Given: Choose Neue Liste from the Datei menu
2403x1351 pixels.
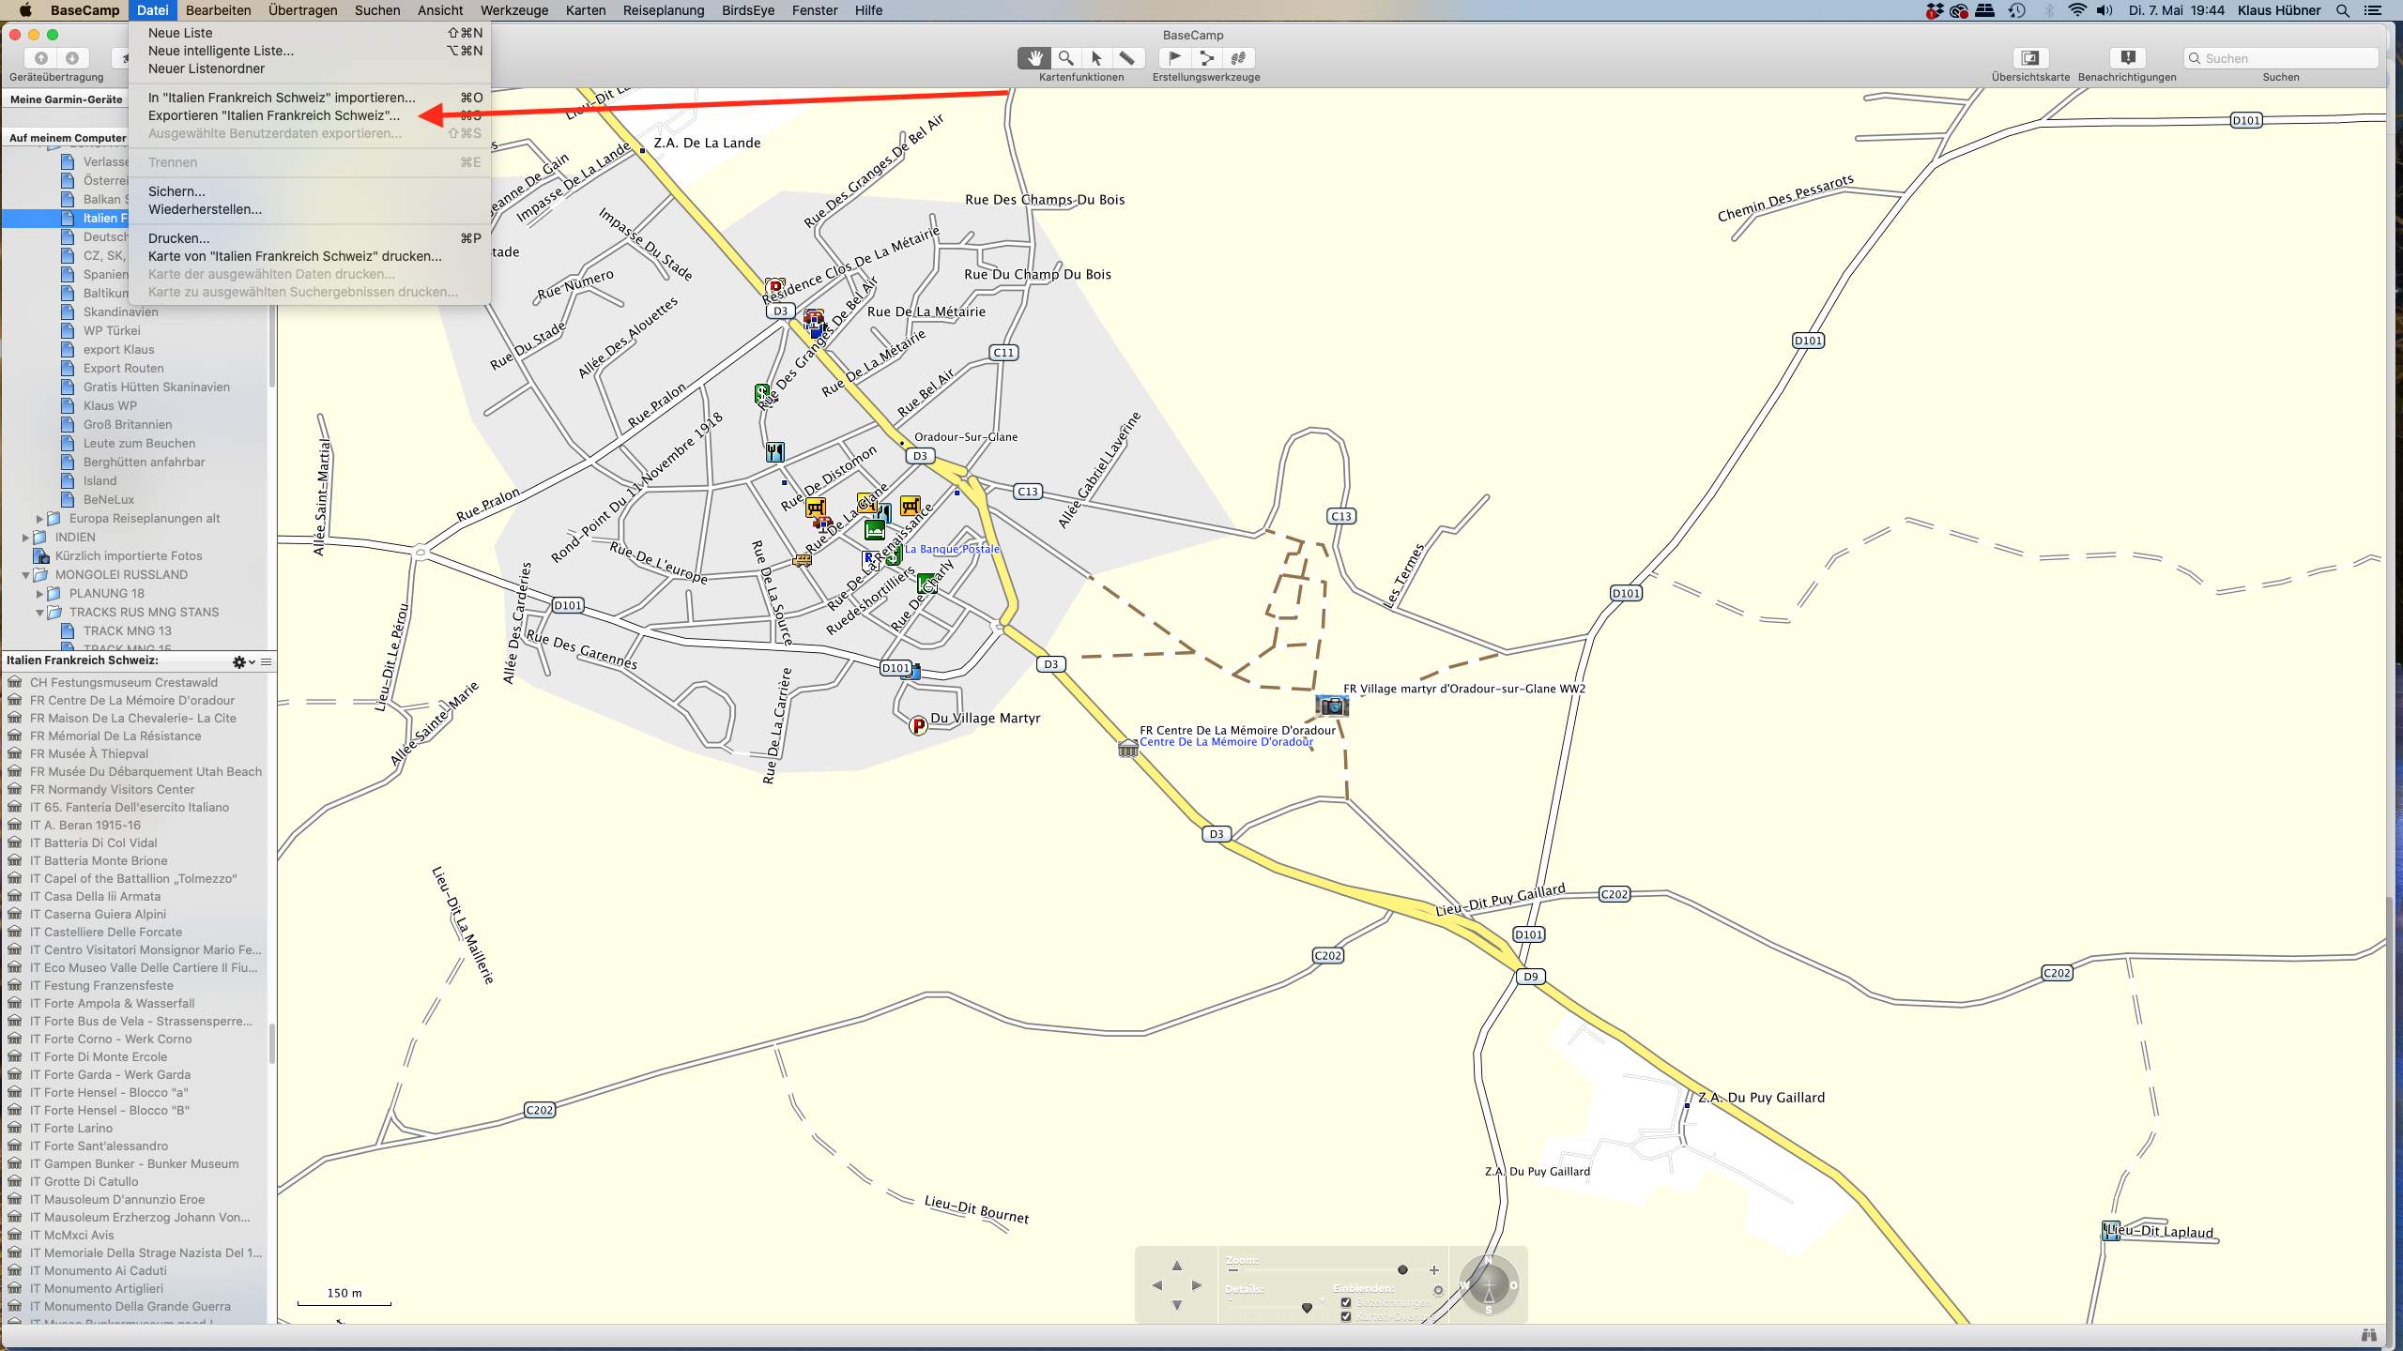Looking at the screenshot, I should tap(310, 33).
